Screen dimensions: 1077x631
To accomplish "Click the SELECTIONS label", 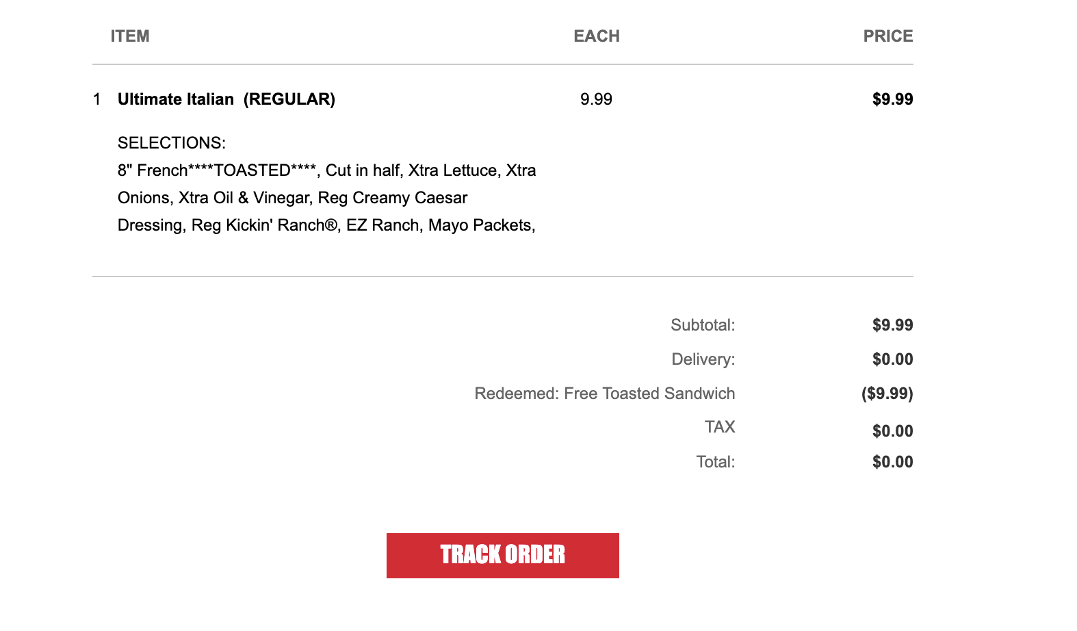I will click(171, 143).
